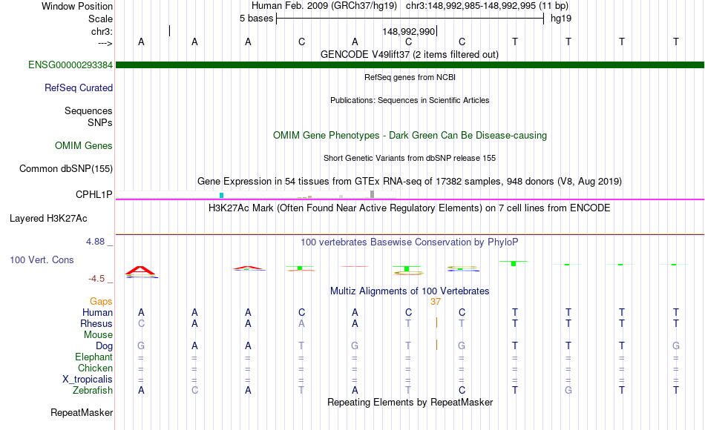Click the Gaps row label
Image resolution: width=705 pixels, height=430 pixels.
pyautogui.click(x=101, y=301)
